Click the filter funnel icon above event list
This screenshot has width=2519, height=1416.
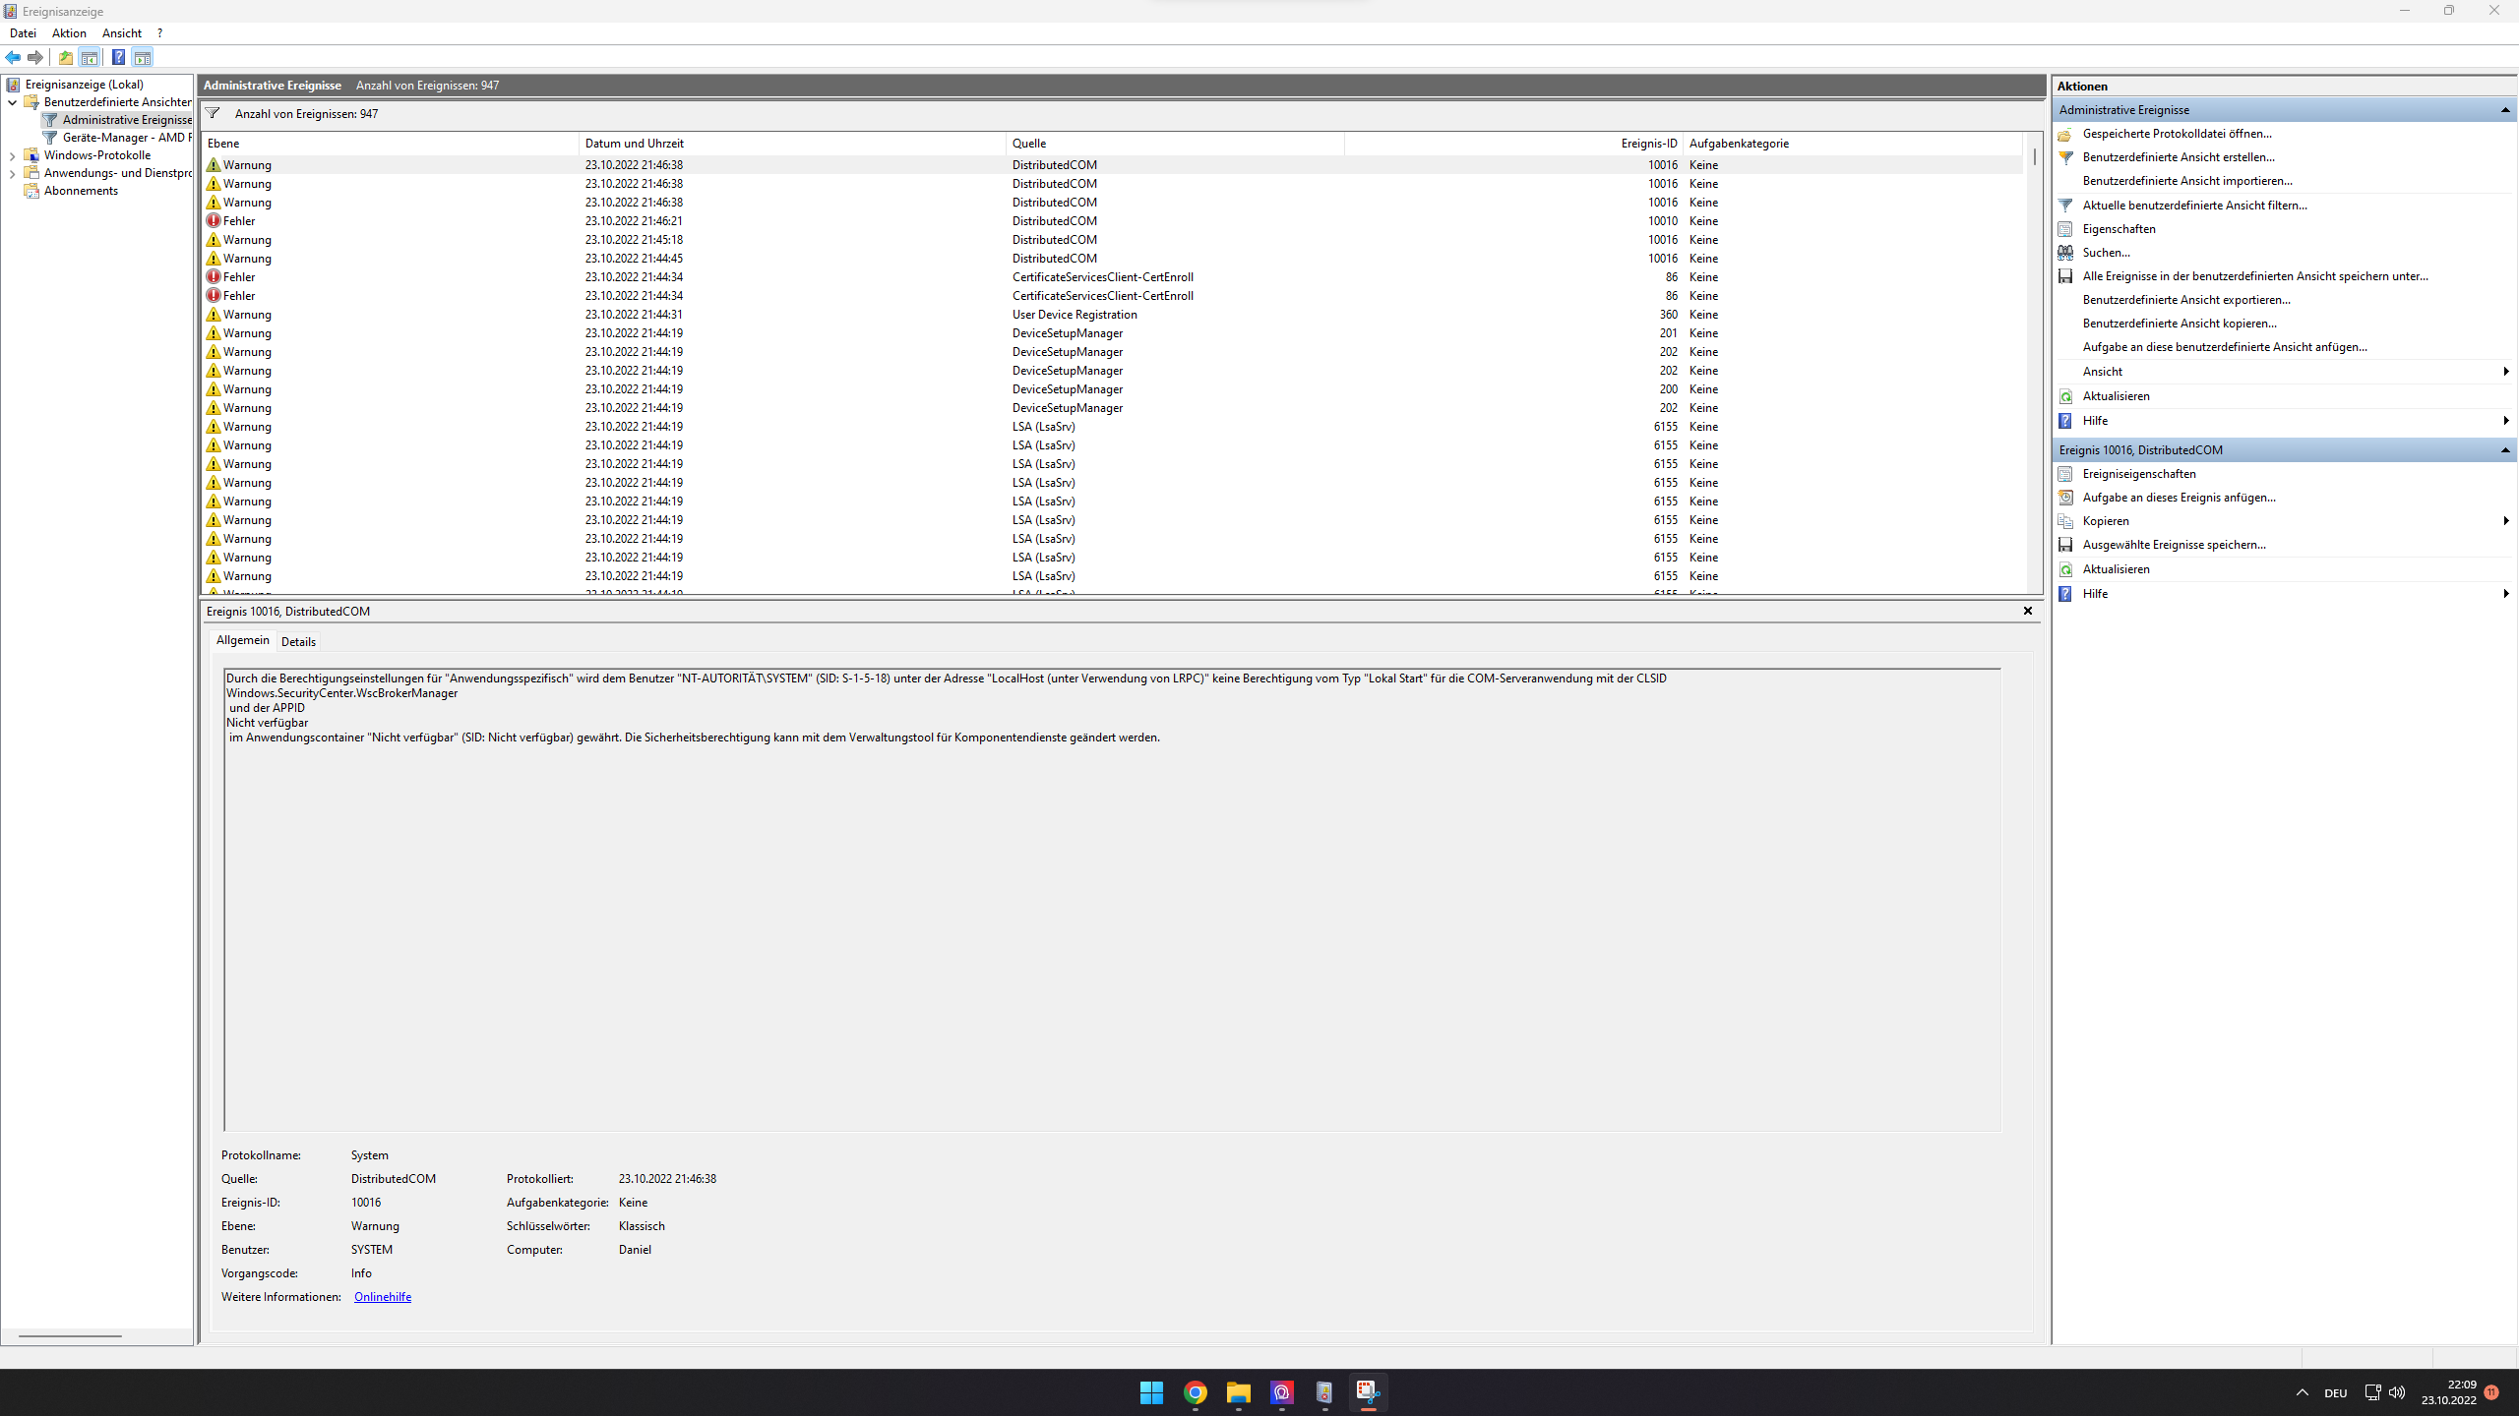pyautogui.click(x=213, y=113)
